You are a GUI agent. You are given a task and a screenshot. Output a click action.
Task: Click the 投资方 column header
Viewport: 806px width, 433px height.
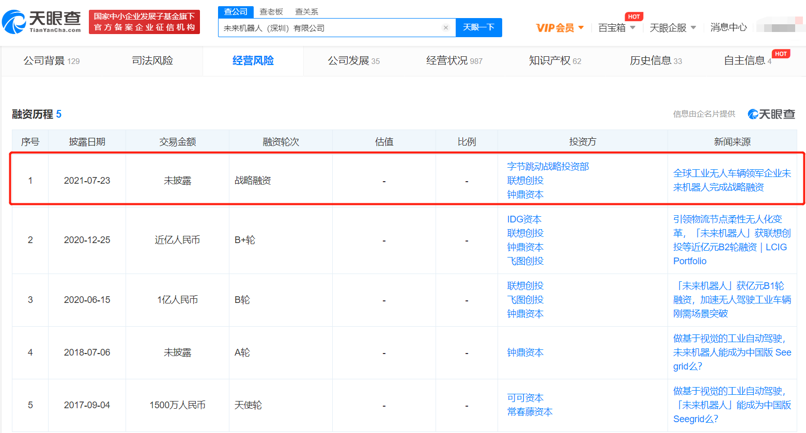[x=583, y=141]
